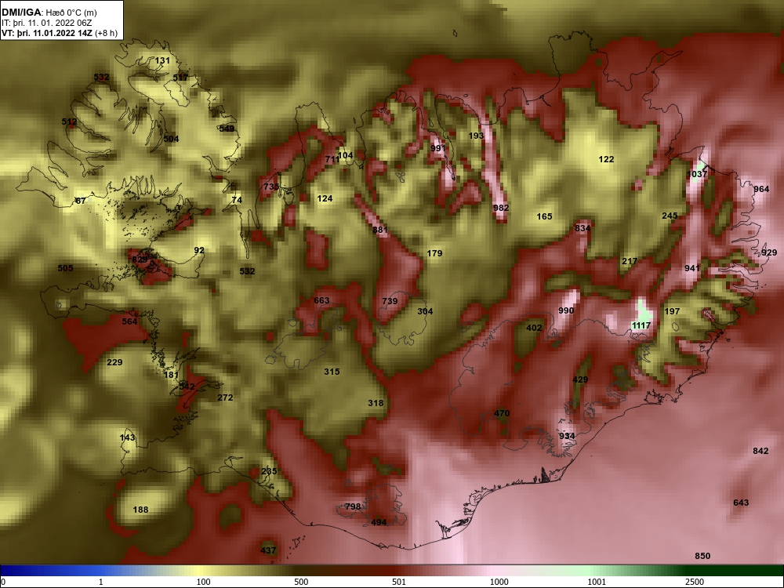The image size is (784, 588).
Task: Click the 505 value on the map
Action: pyautogui.click(x=66, y=268)
